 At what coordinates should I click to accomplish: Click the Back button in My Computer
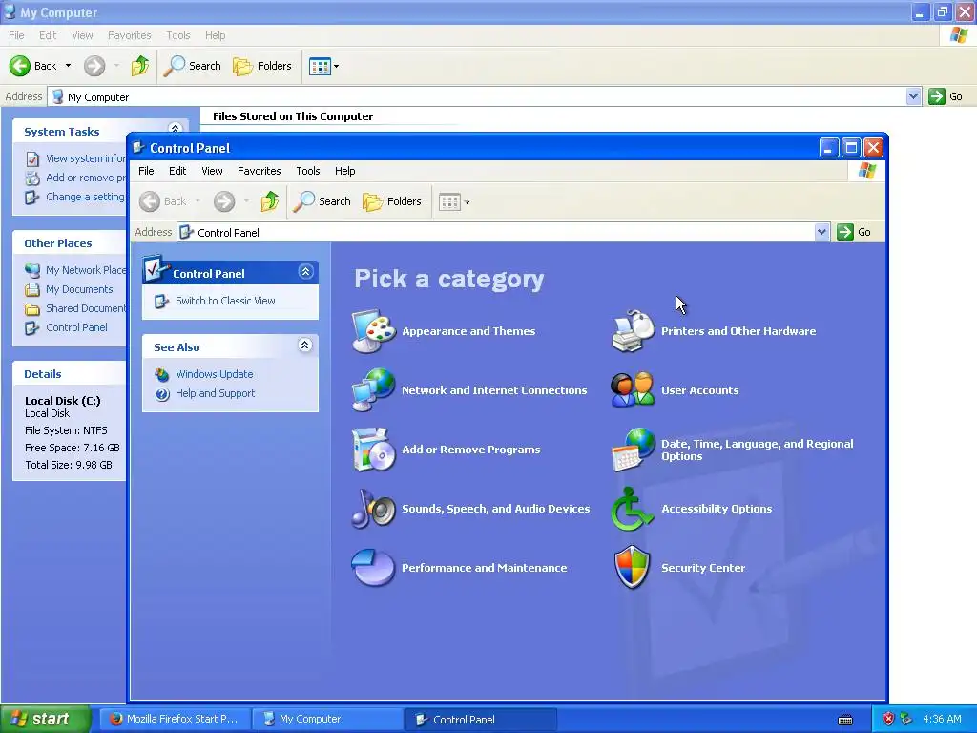click(x=33, y=66)
